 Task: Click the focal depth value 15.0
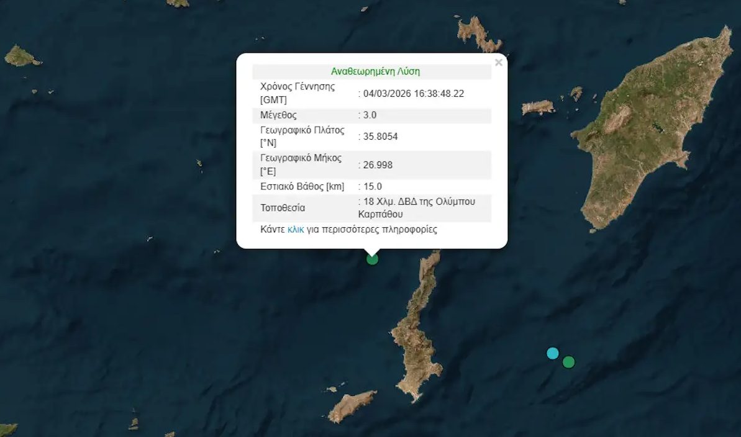[x=372, y=186]
